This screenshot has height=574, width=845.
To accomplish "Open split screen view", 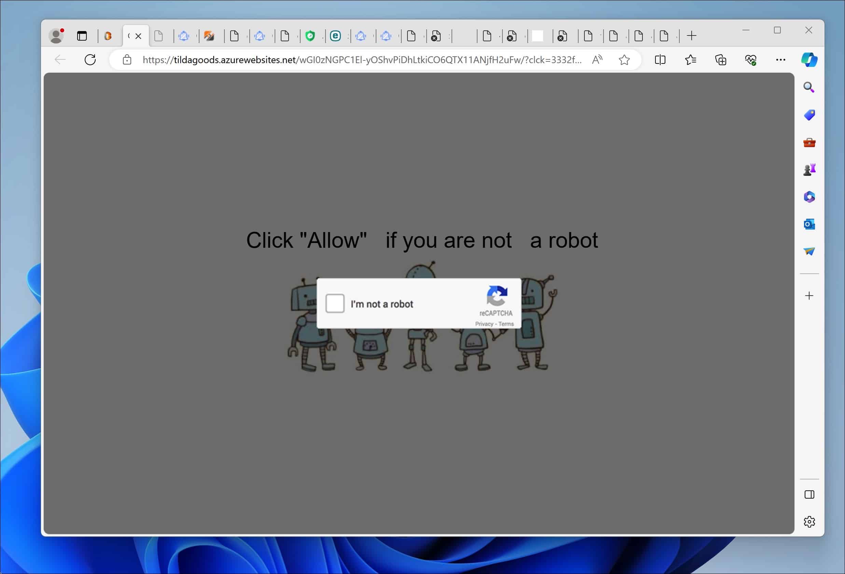I will point(660,60).
